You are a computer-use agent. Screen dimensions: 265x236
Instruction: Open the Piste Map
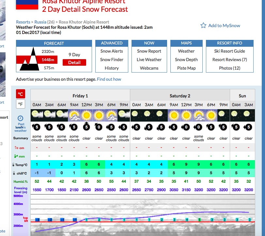click(x=186, y=68)
